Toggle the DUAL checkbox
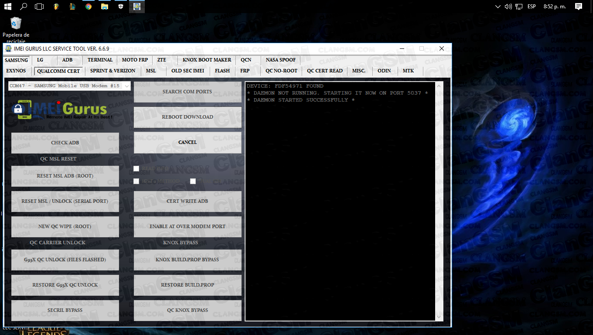 (x=193, y=181)
